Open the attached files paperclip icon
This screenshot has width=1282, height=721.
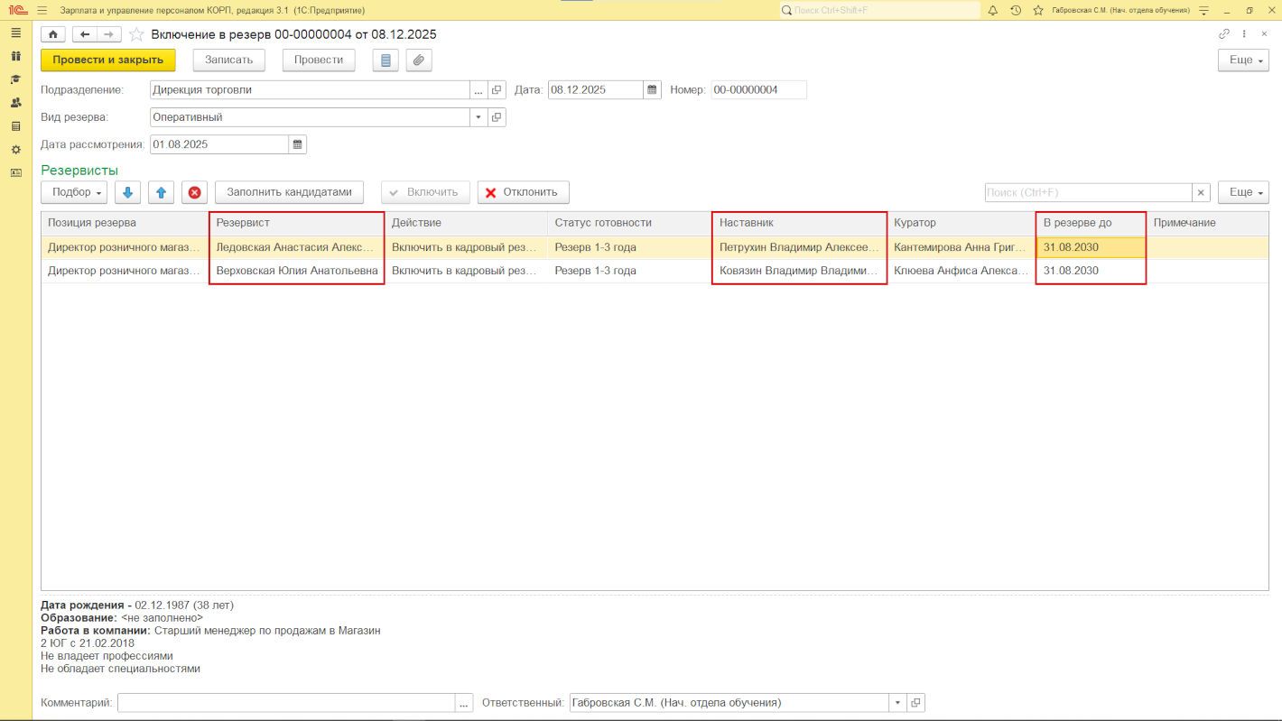coord(419,60)
